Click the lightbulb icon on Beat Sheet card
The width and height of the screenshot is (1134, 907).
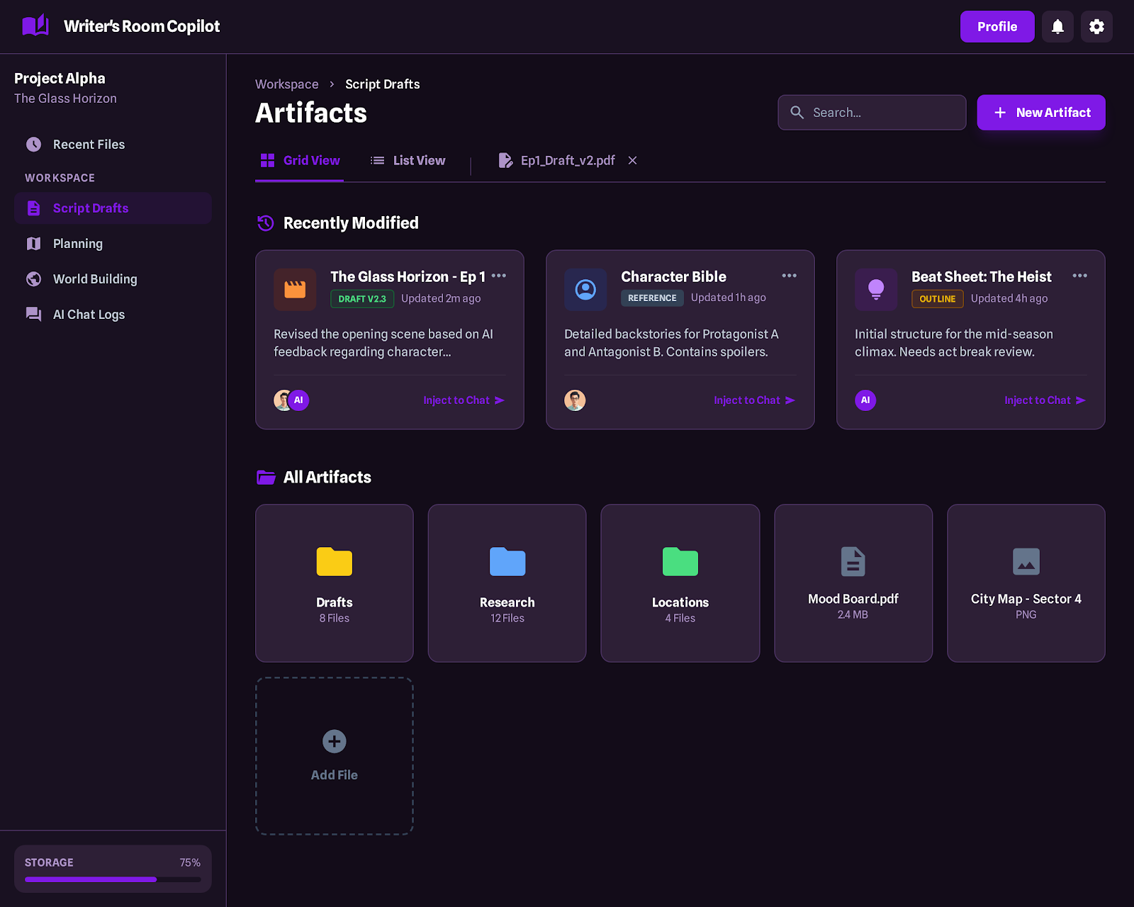[876, 289]
